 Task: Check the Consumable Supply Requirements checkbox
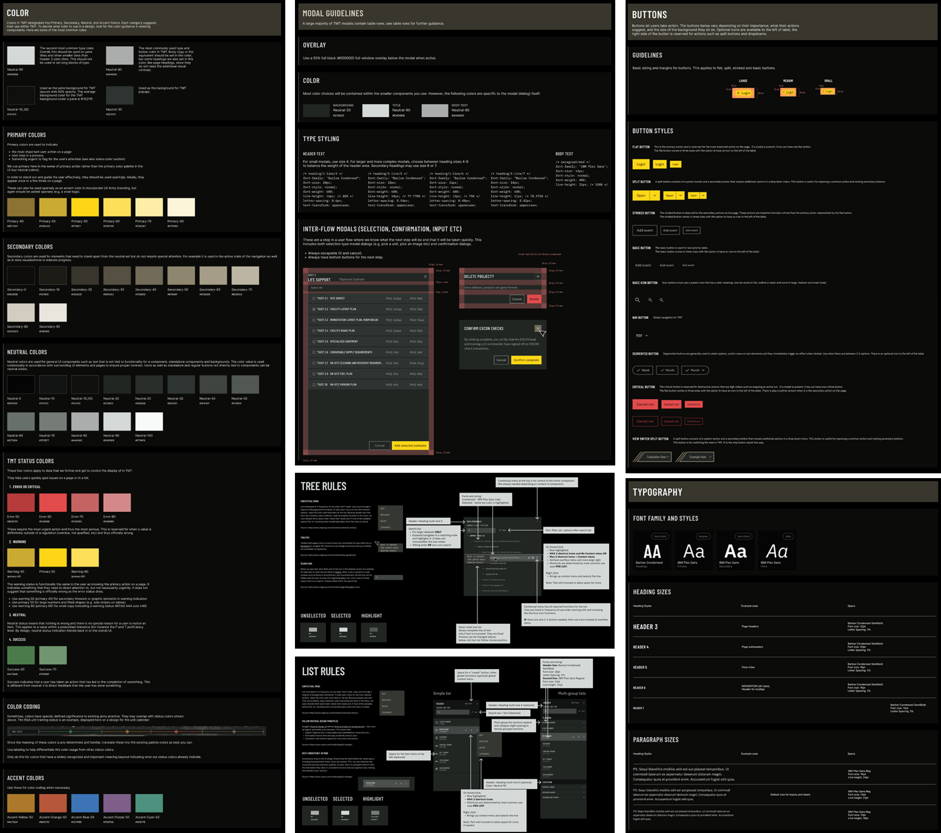[314, 352]
